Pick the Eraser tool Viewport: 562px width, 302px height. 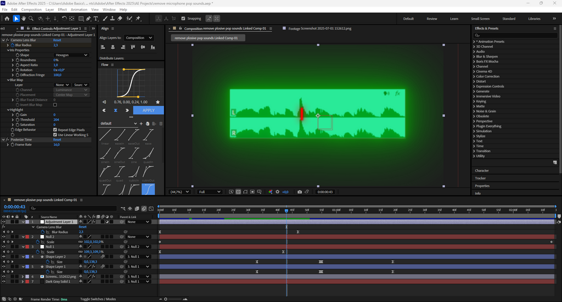point(120,19)
